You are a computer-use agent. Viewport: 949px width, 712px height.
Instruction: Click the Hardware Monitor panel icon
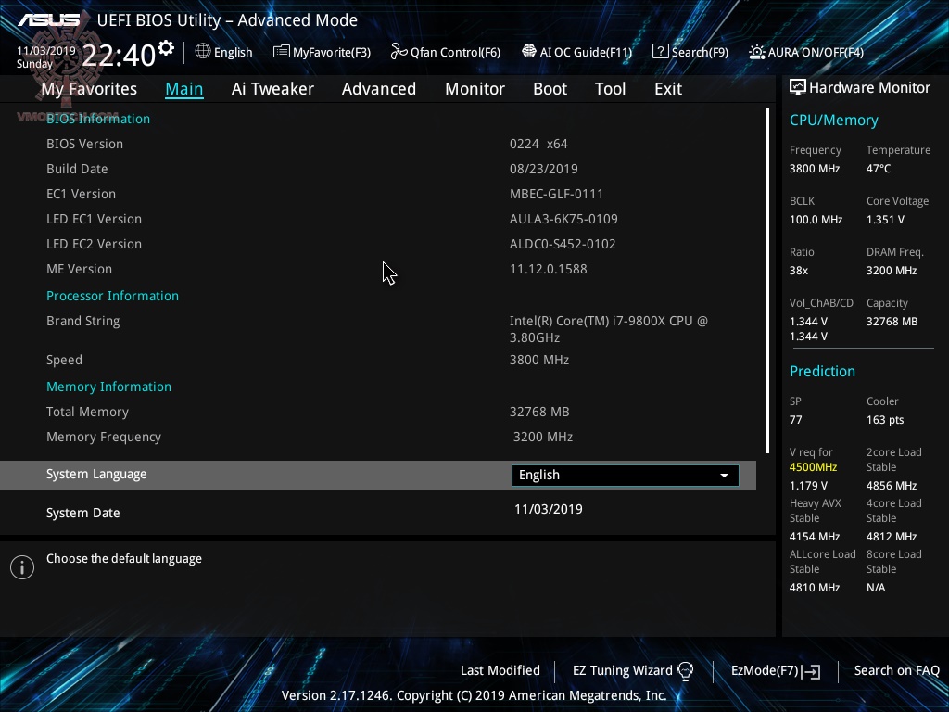coord(798,87)
